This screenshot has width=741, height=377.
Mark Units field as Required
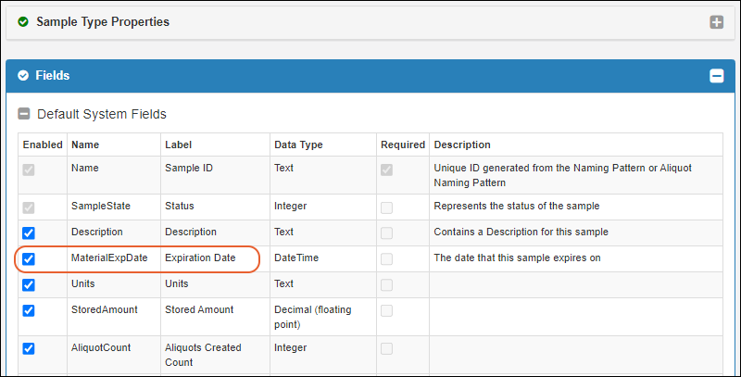(x=386, y=284)
